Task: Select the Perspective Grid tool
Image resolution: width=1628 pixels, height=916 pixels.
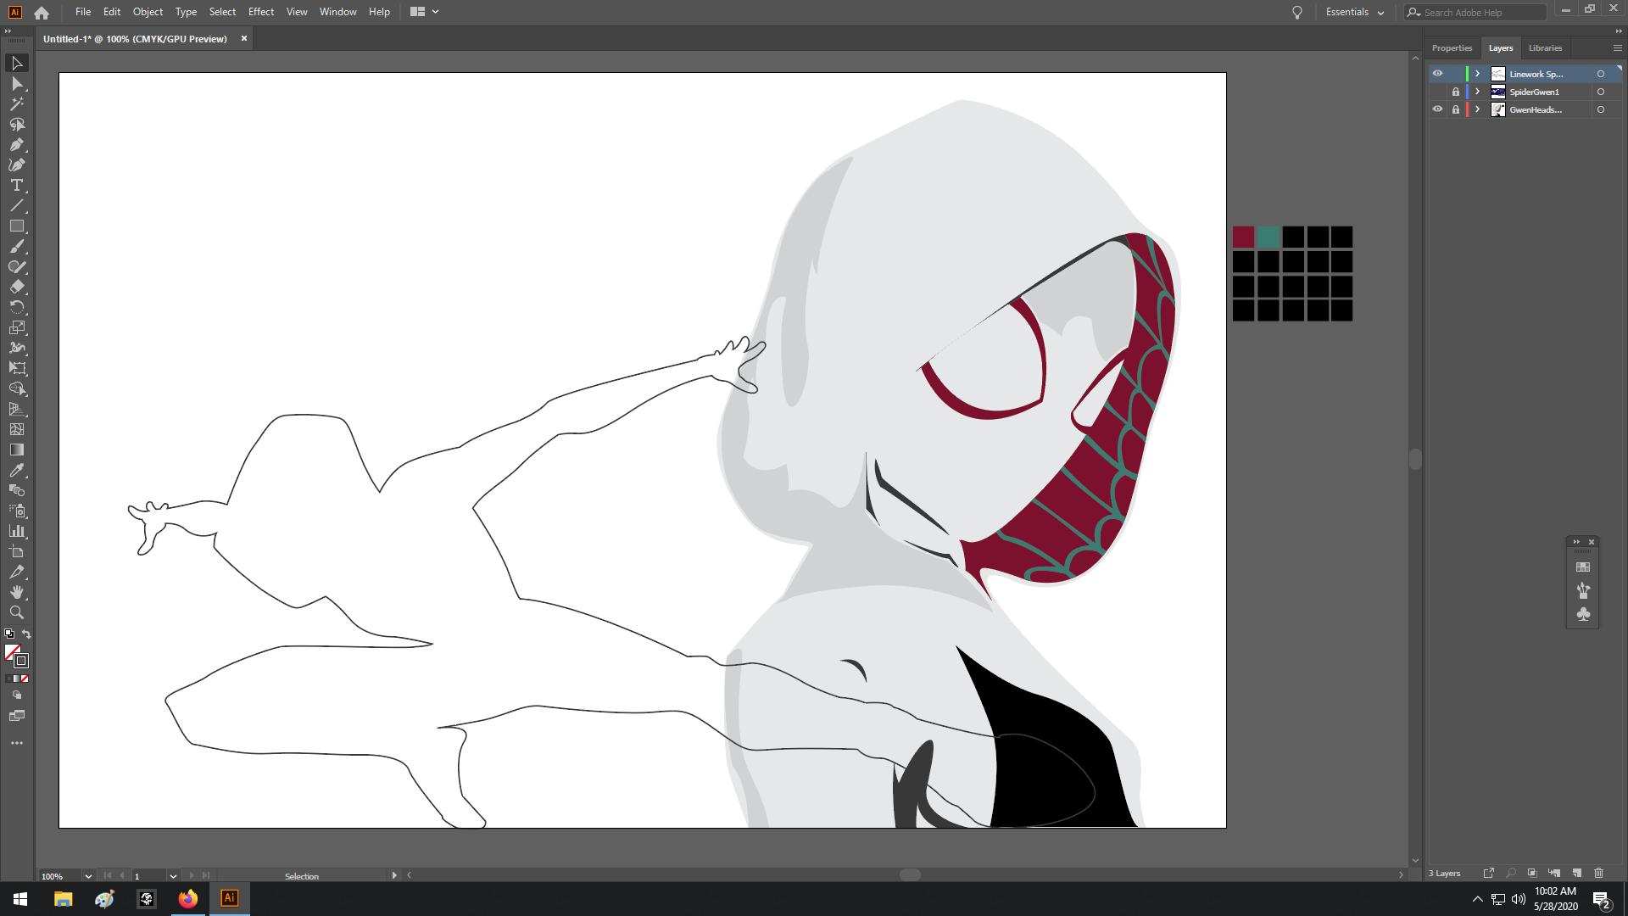Action: [17, 410]
